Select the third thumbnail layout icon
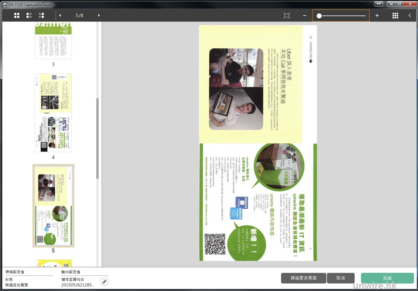This screenshot has height=291, width=418. 41,15
